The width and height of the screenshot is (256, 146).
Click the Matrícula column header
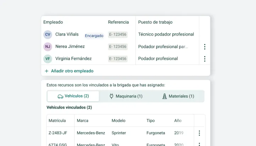pos(57,120)
